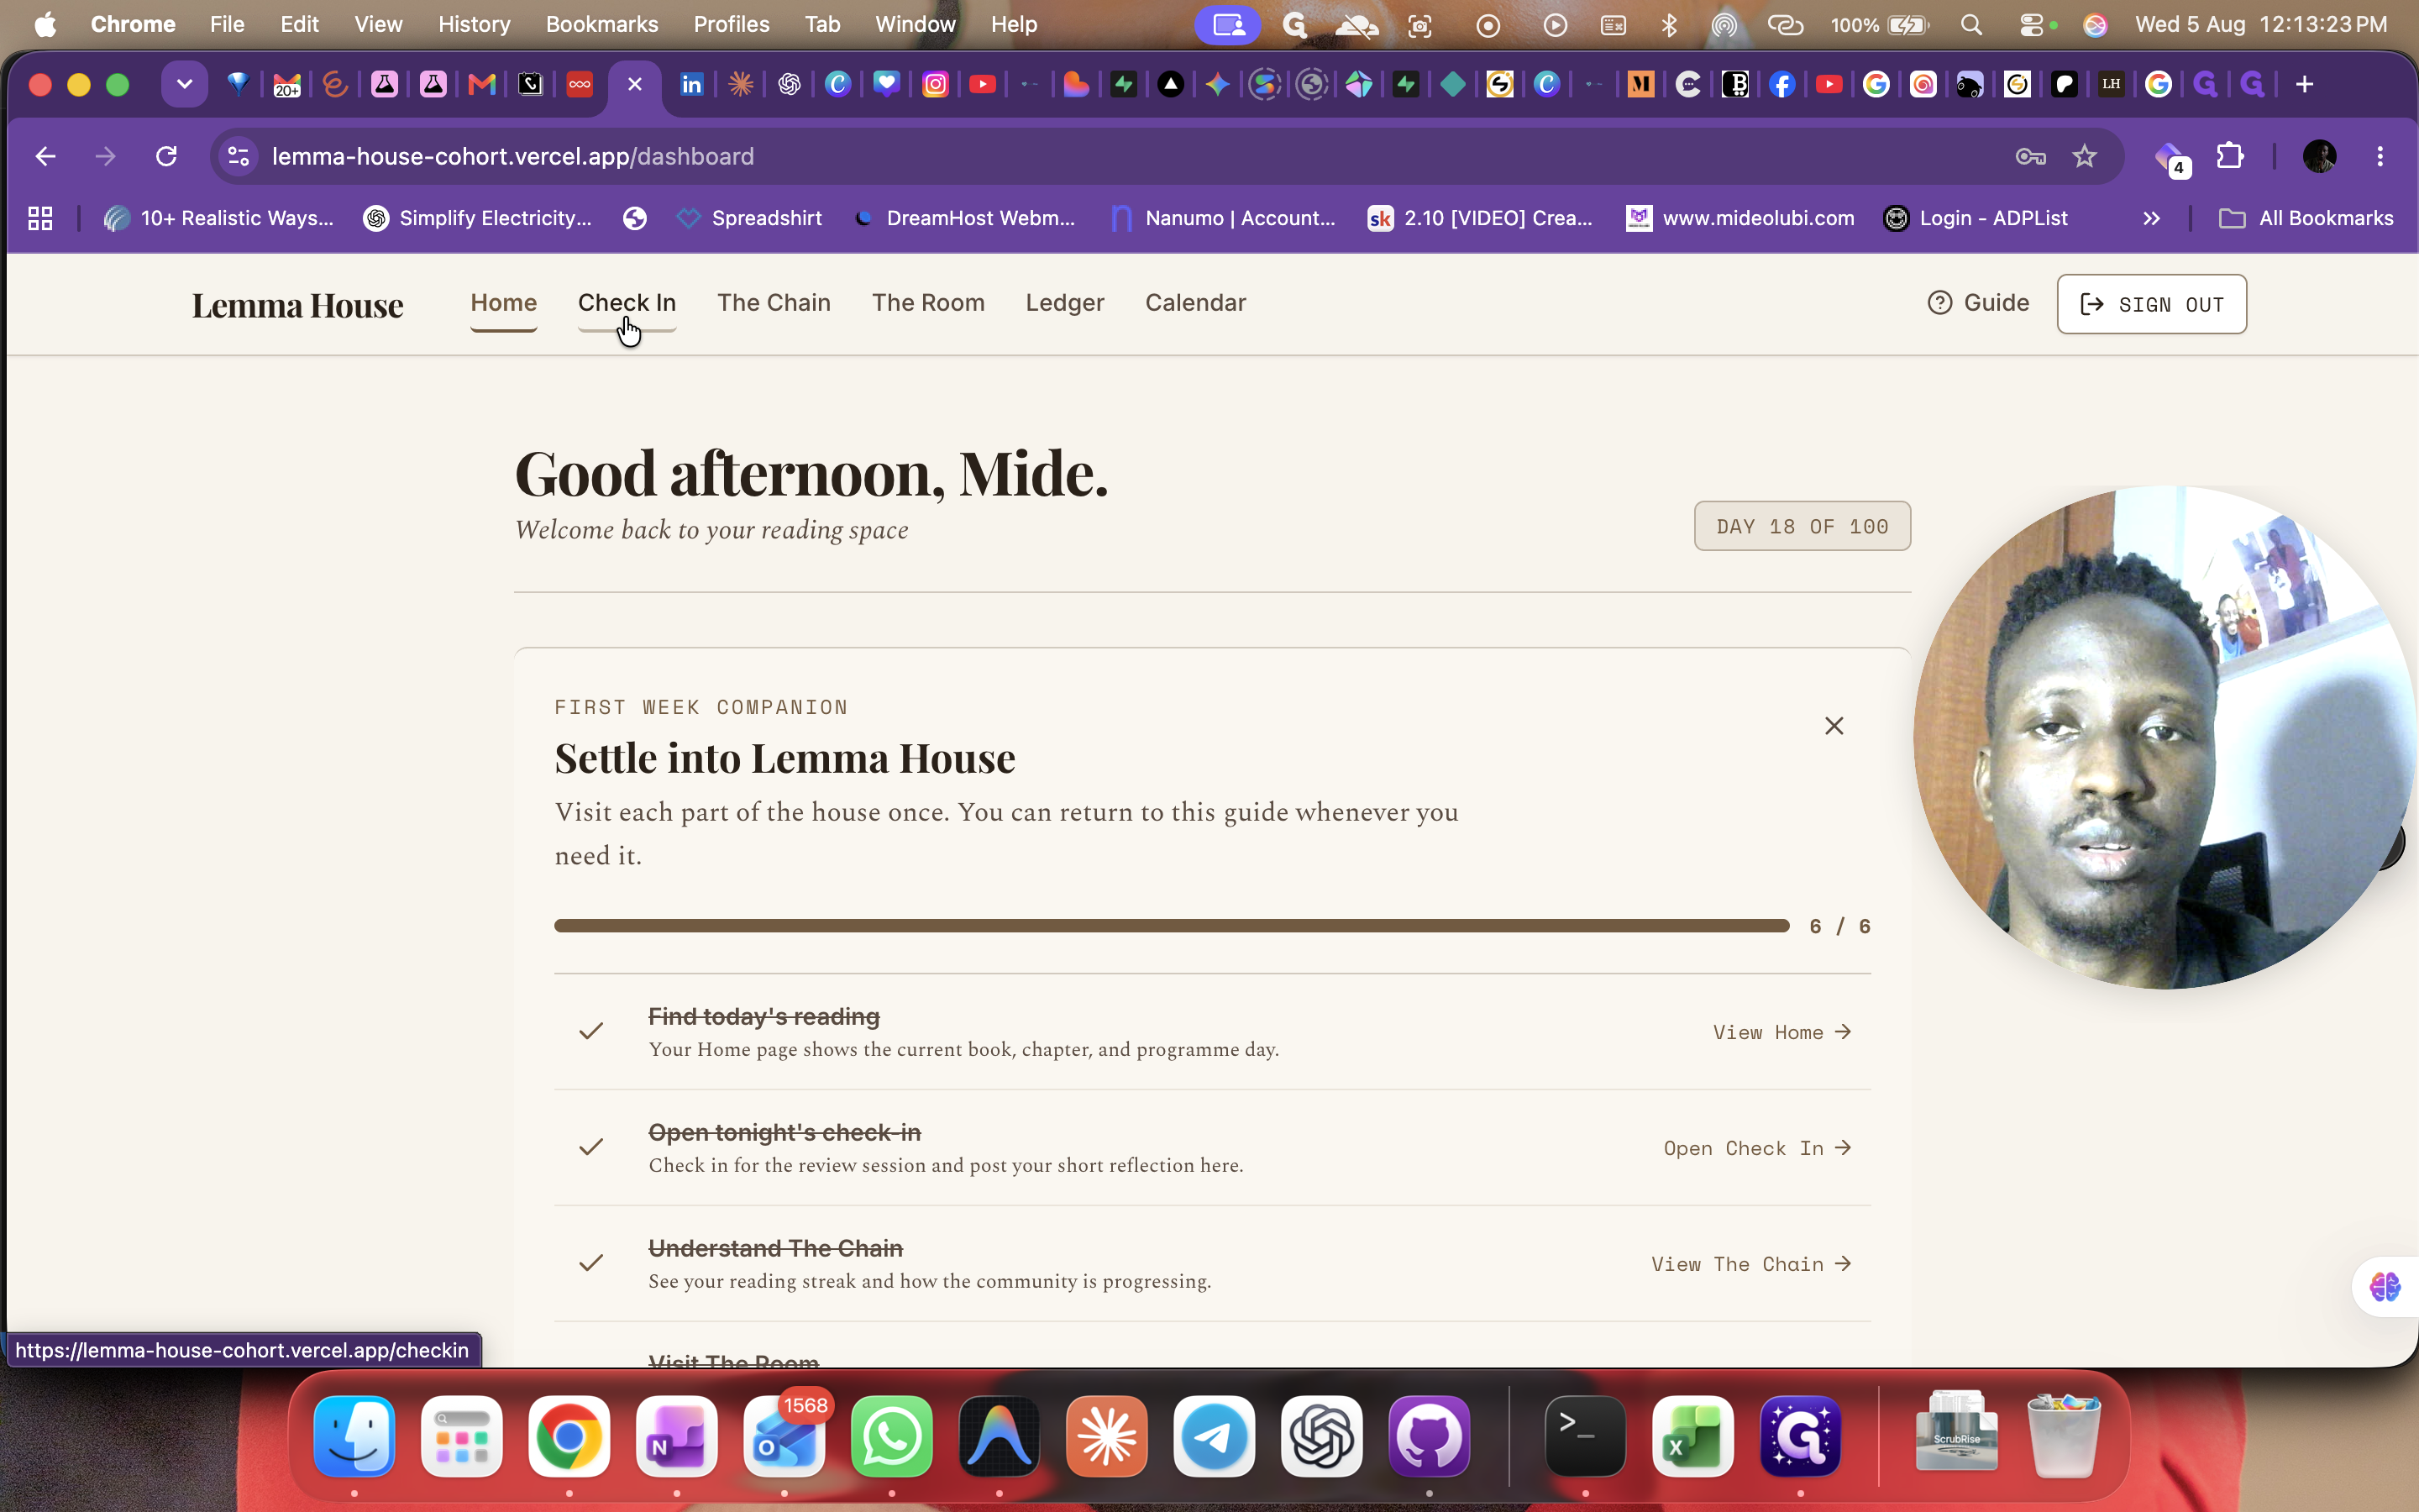Open the Apple menu
The image size is (2419, 1512).
point(45,24)
